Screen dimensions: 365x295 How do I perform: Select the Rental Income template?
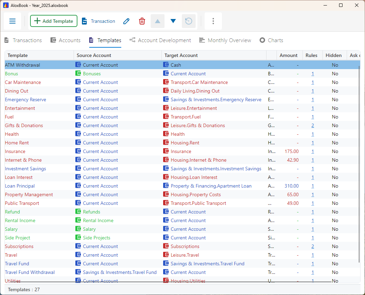click(20, 220)
